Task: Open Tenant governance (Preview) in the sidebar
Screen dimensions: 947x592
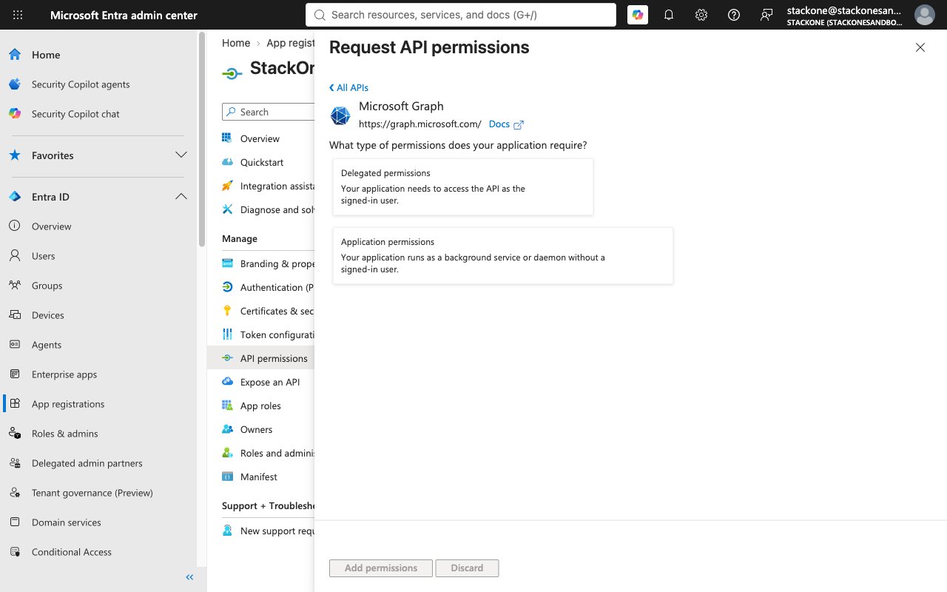Action: pos(92,493)
